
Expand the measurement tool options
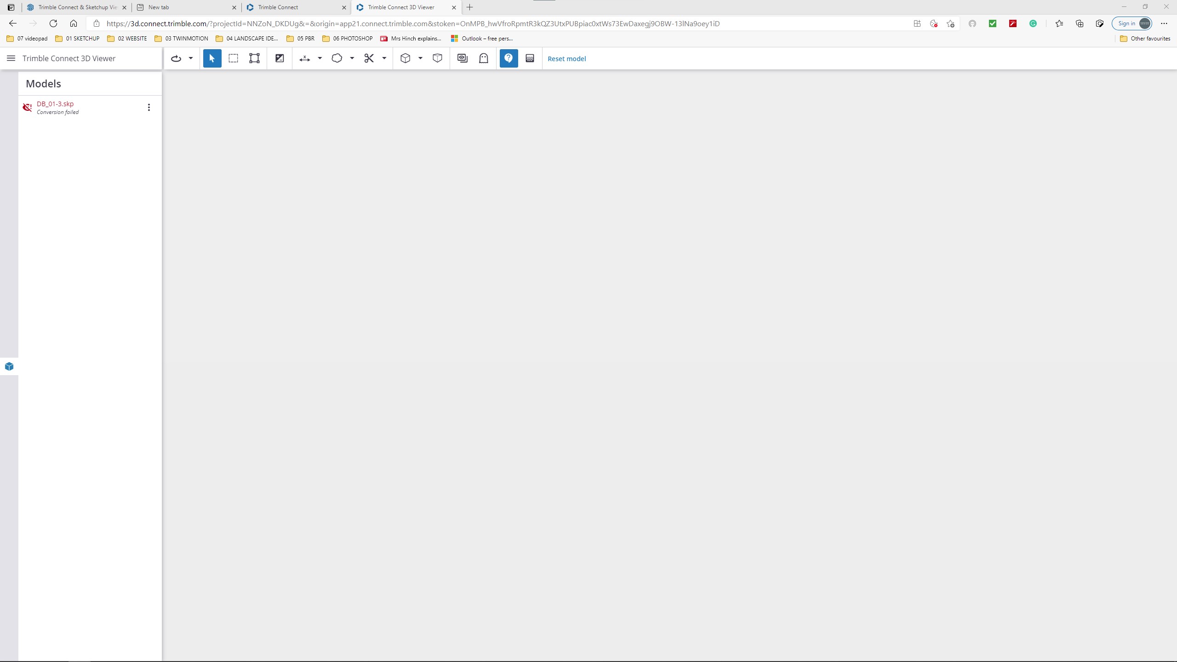point(320,58)
